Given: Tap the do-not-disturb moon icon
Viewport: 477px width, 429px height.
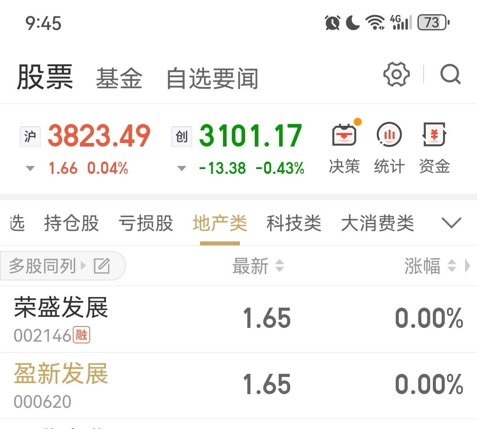Looking at the screenshot, I should click(x=353, y=23).
